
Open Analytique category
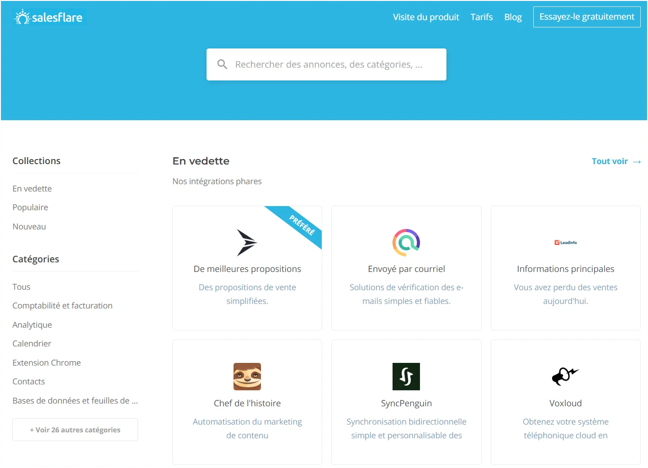click(32, 325)
